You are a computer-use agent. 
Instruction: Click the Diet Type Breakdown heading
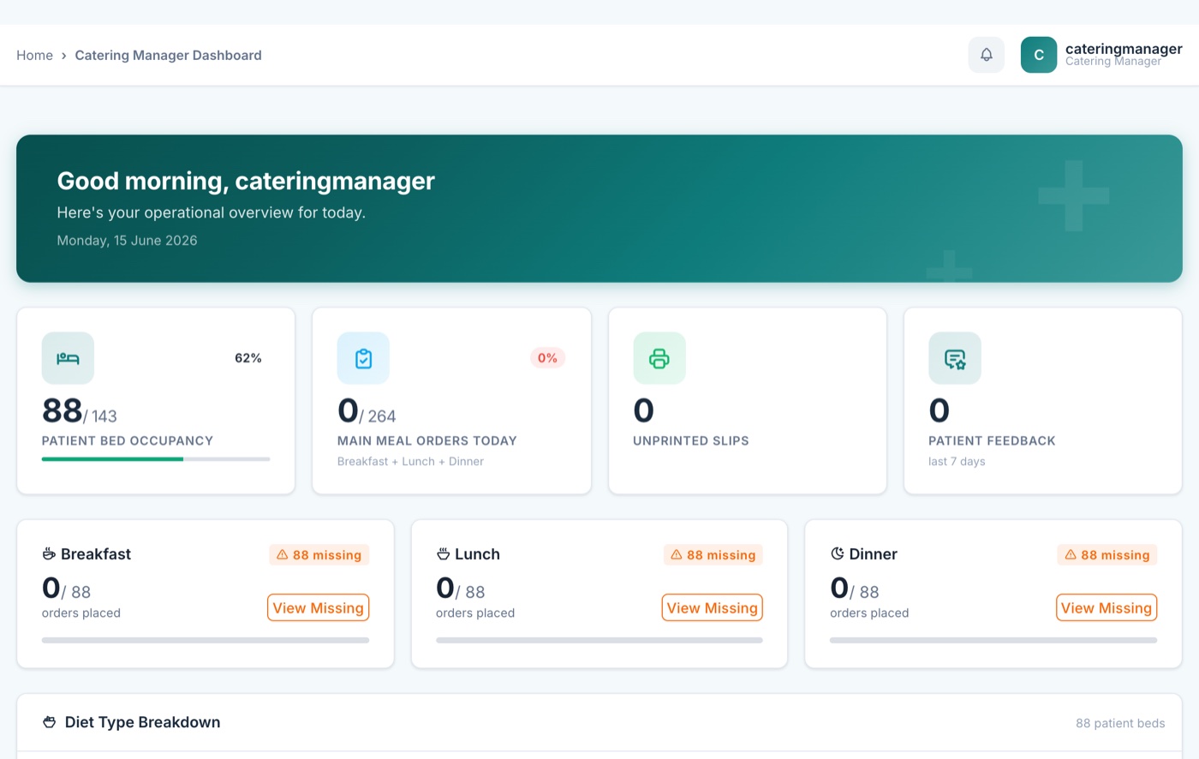[x=142, y=722]
